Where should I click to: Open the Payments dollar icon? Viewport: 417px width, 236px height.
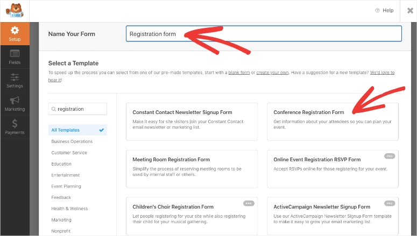(x=15, y=124)
